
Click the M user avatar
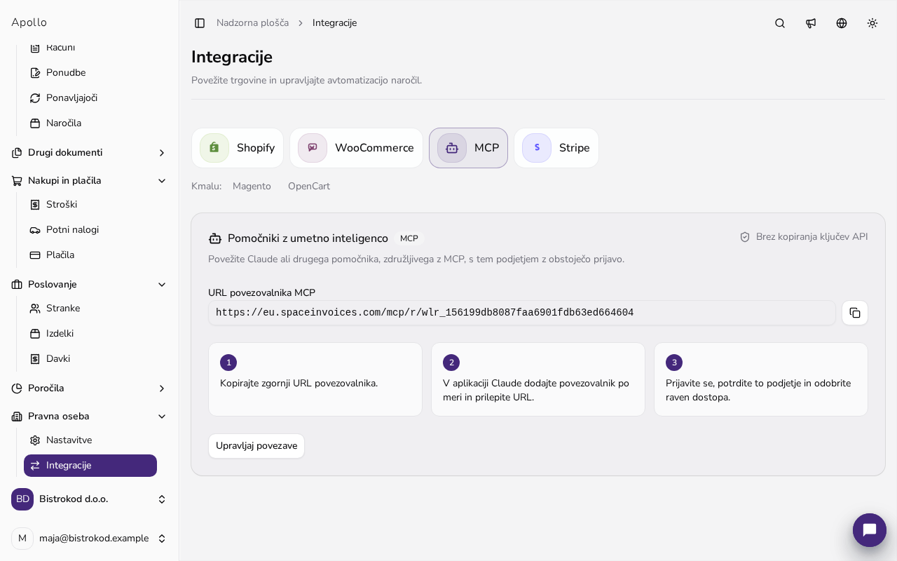[x=22, y=539]
